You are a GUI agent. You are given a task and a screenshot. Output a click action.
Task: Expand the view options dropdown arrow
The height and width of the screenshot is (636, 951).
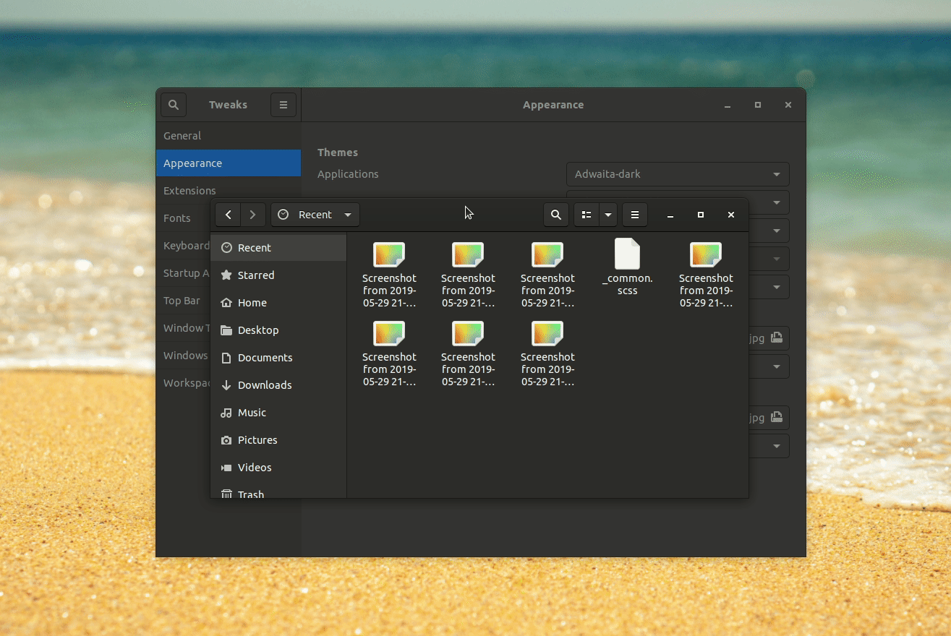[607, 215]
